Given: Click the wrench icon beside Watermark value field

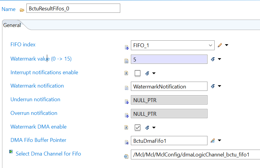Looking at the screenshot, I should pyautogui.click(x=213, y=59).
